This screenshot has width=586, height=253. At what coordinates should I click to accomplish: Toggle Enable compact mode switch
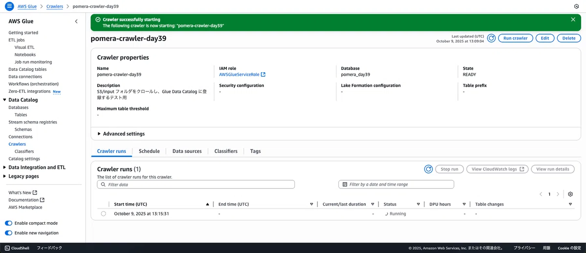[x=8, y=223]
